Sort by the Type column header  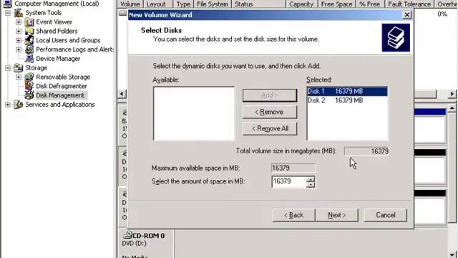[183, 4]
